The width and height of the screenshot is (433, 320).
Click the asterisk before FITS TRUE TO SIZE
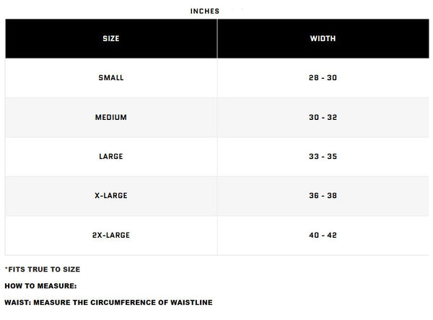tap(6, 269)
